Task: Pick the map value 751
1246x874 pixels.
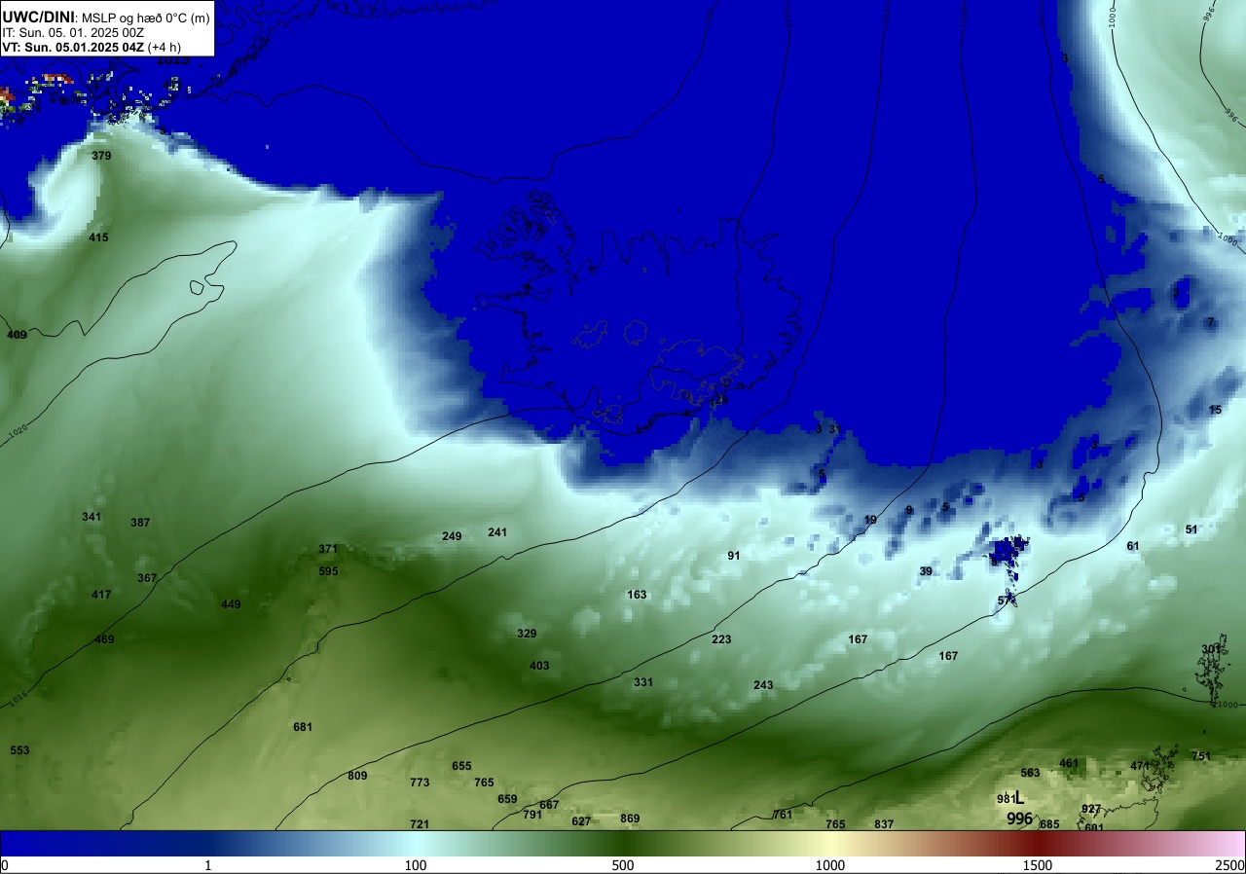Action: 1201,756
